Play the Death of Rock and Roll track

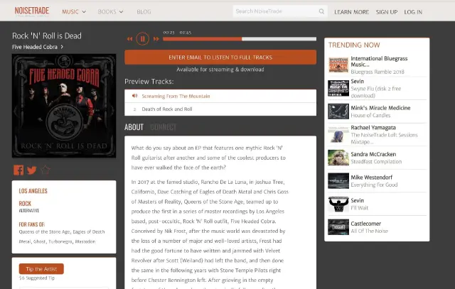click(x=220, y=109)
